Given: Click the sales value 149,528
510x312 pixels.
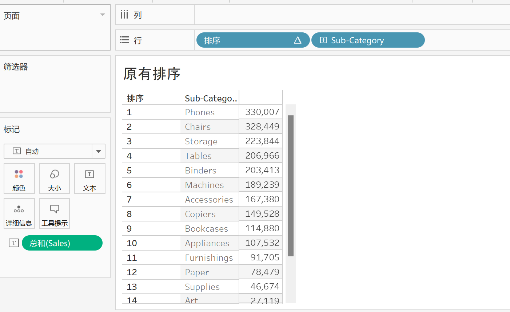Looking at the screenshot, I should click(262, 214).
